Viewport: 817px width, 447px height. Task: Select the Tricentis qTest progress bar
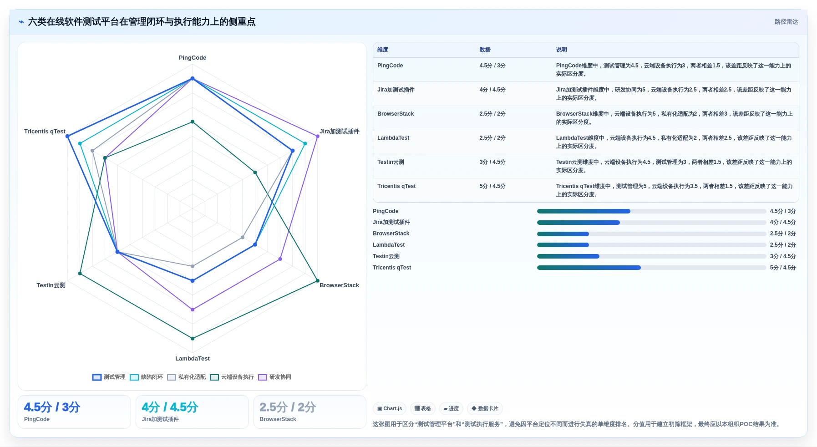(x=651, y=268)
